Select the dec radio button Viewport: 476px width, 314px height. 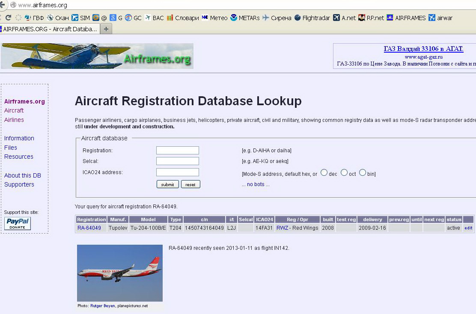tap(324, 173)
